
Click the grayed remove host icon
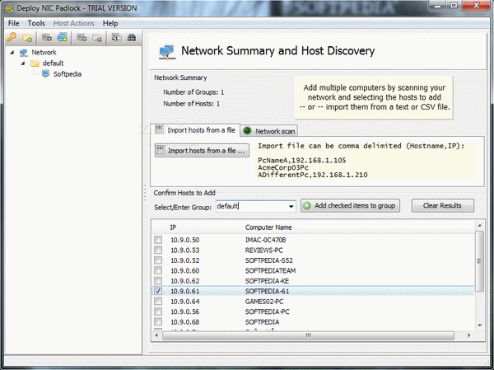tap(82, 38)
